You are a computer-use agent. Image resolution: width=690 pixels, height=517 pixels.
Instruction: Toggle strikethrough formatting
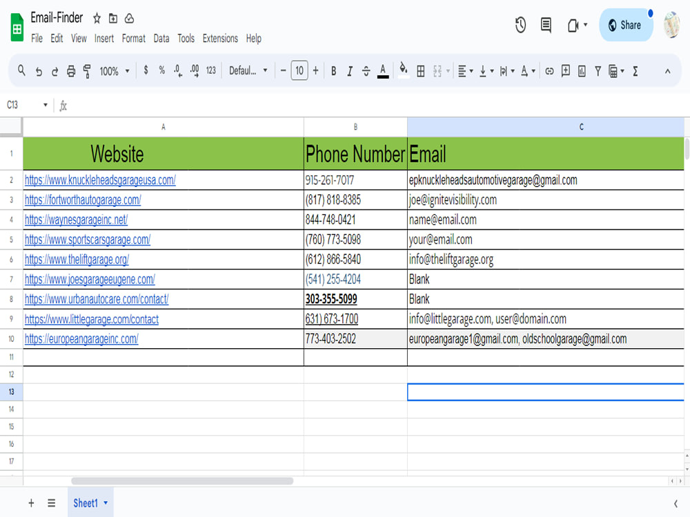click(366, 71)
